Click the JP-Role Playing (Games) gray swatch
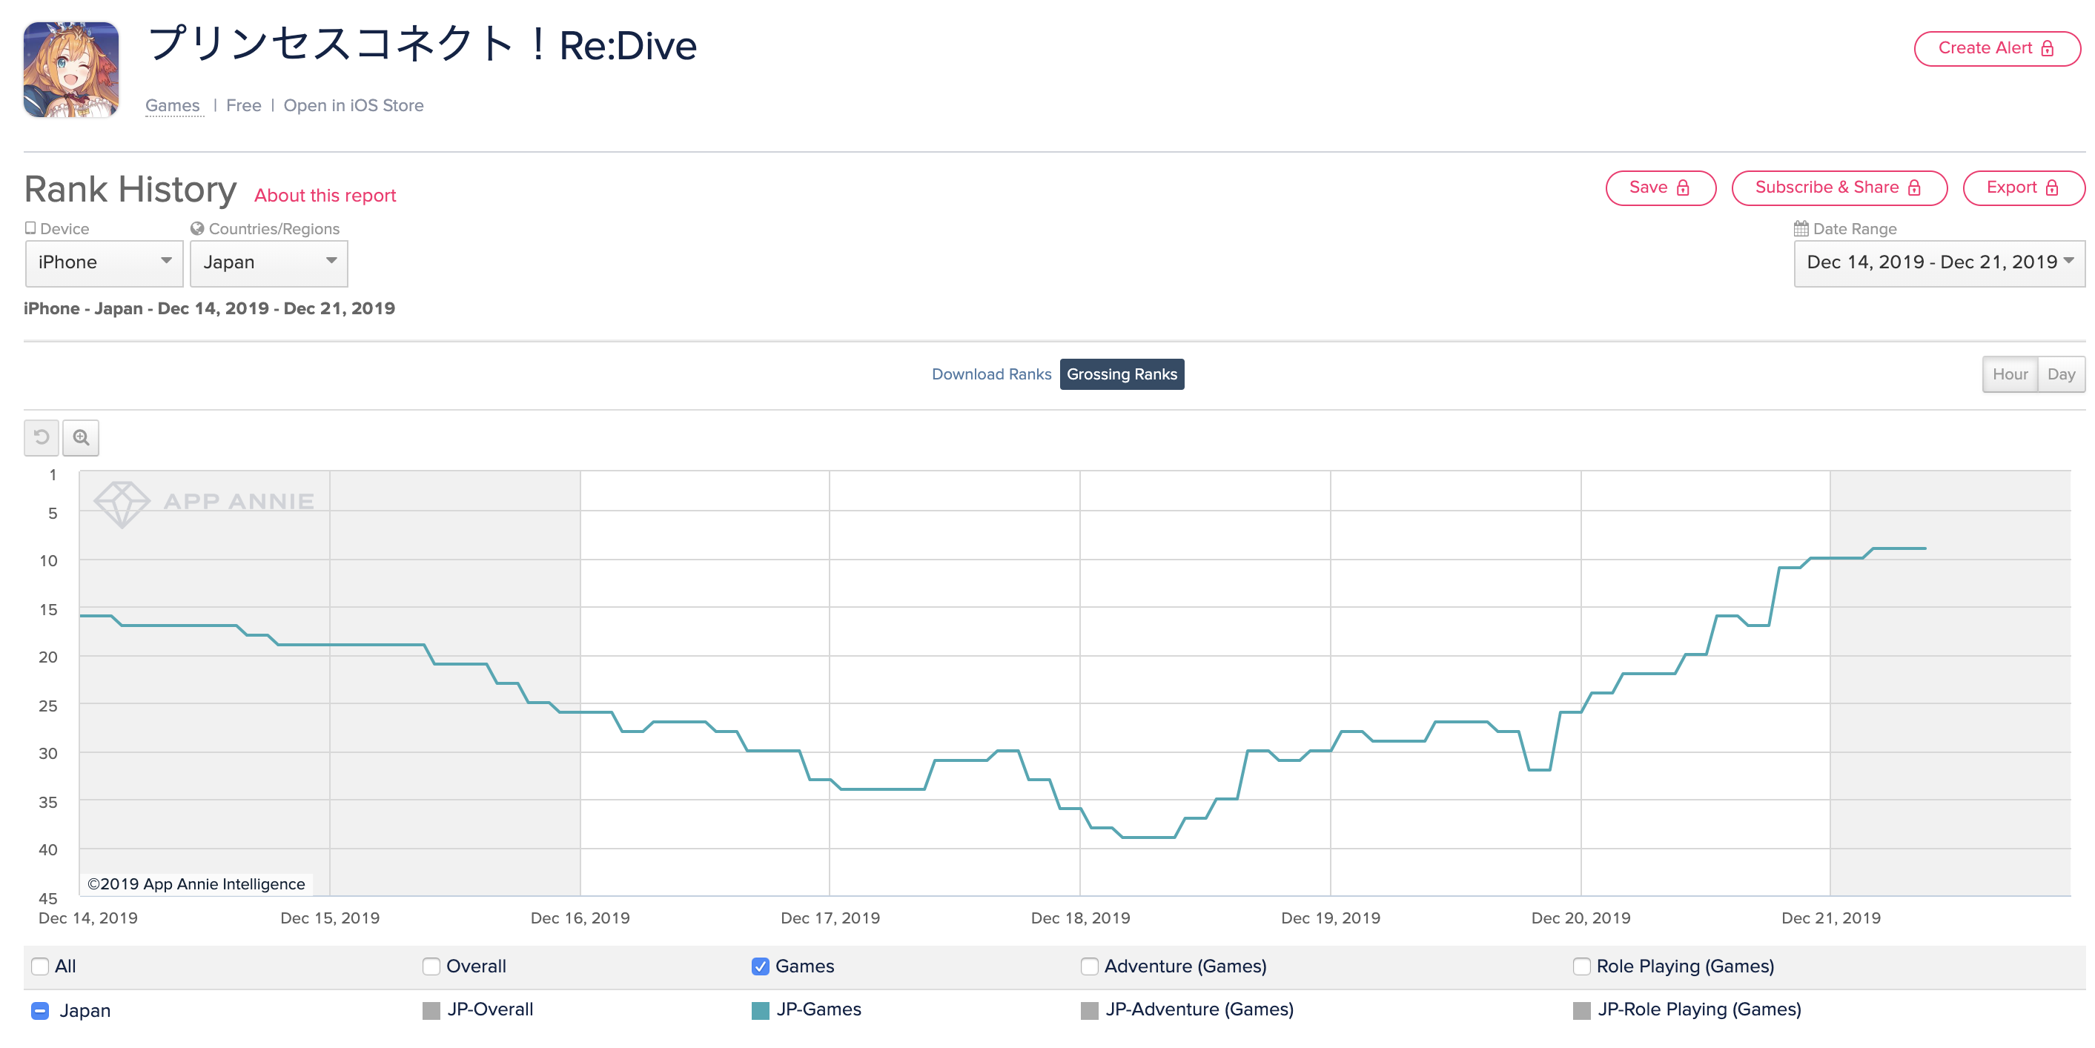This screenshot has height=1048, width=2095. tap(1581, 1011)
